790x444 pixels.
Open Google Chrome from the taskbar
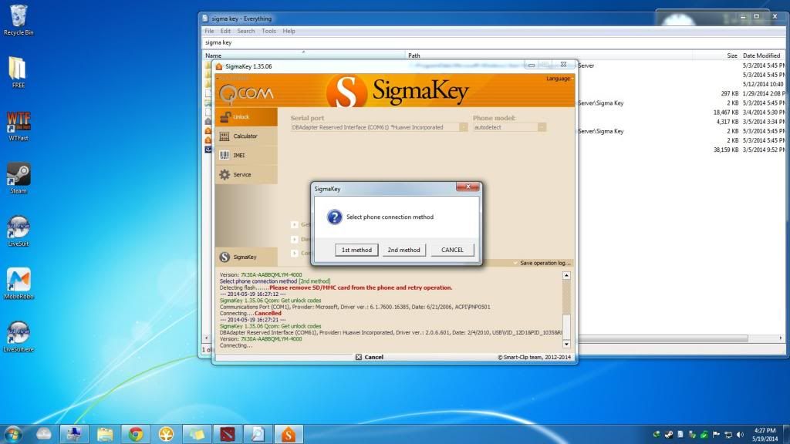pyautogui.click(x=136, y=434)
